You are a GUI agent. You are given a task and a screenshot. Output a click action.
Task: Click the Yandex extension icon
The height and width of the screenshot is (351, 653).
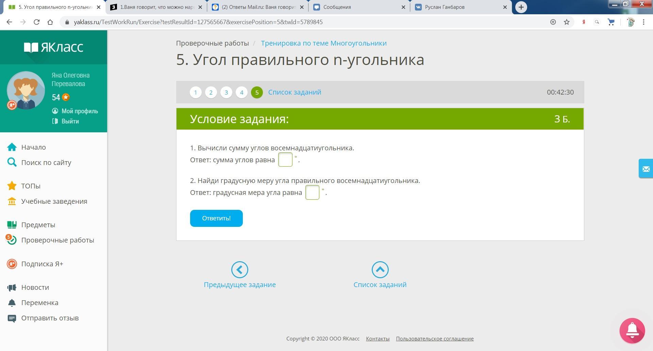pyautogui.click(x=584, y=22)
